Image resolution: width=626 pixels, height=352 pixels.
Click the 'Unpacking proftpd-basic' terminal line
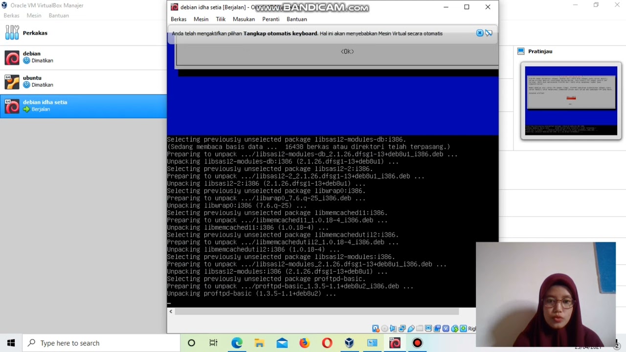pyautogui.click(x=251, y=294)
